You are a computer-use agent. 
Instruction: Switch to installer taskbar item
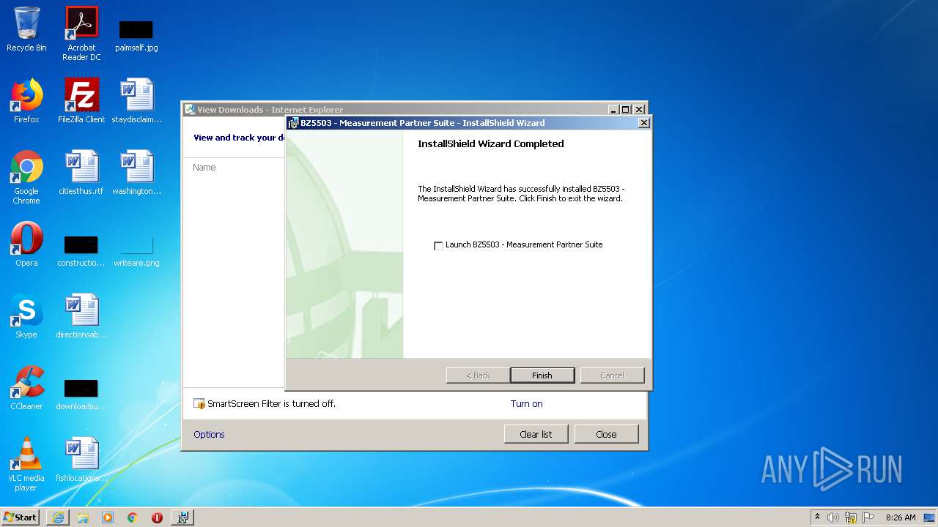coord(182,517)
